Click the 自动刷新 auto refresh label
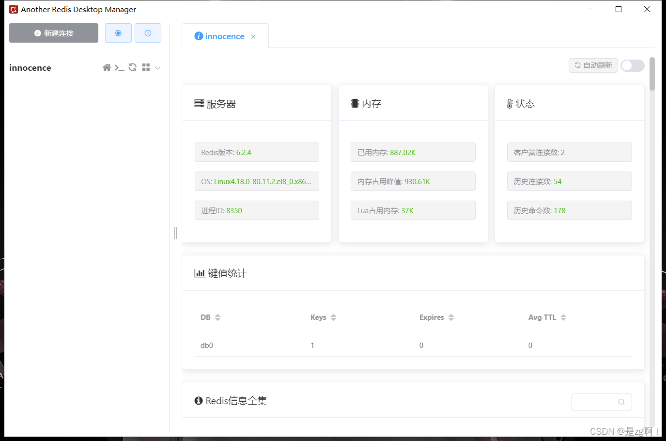Screen dimensions: 666x441 593,65
